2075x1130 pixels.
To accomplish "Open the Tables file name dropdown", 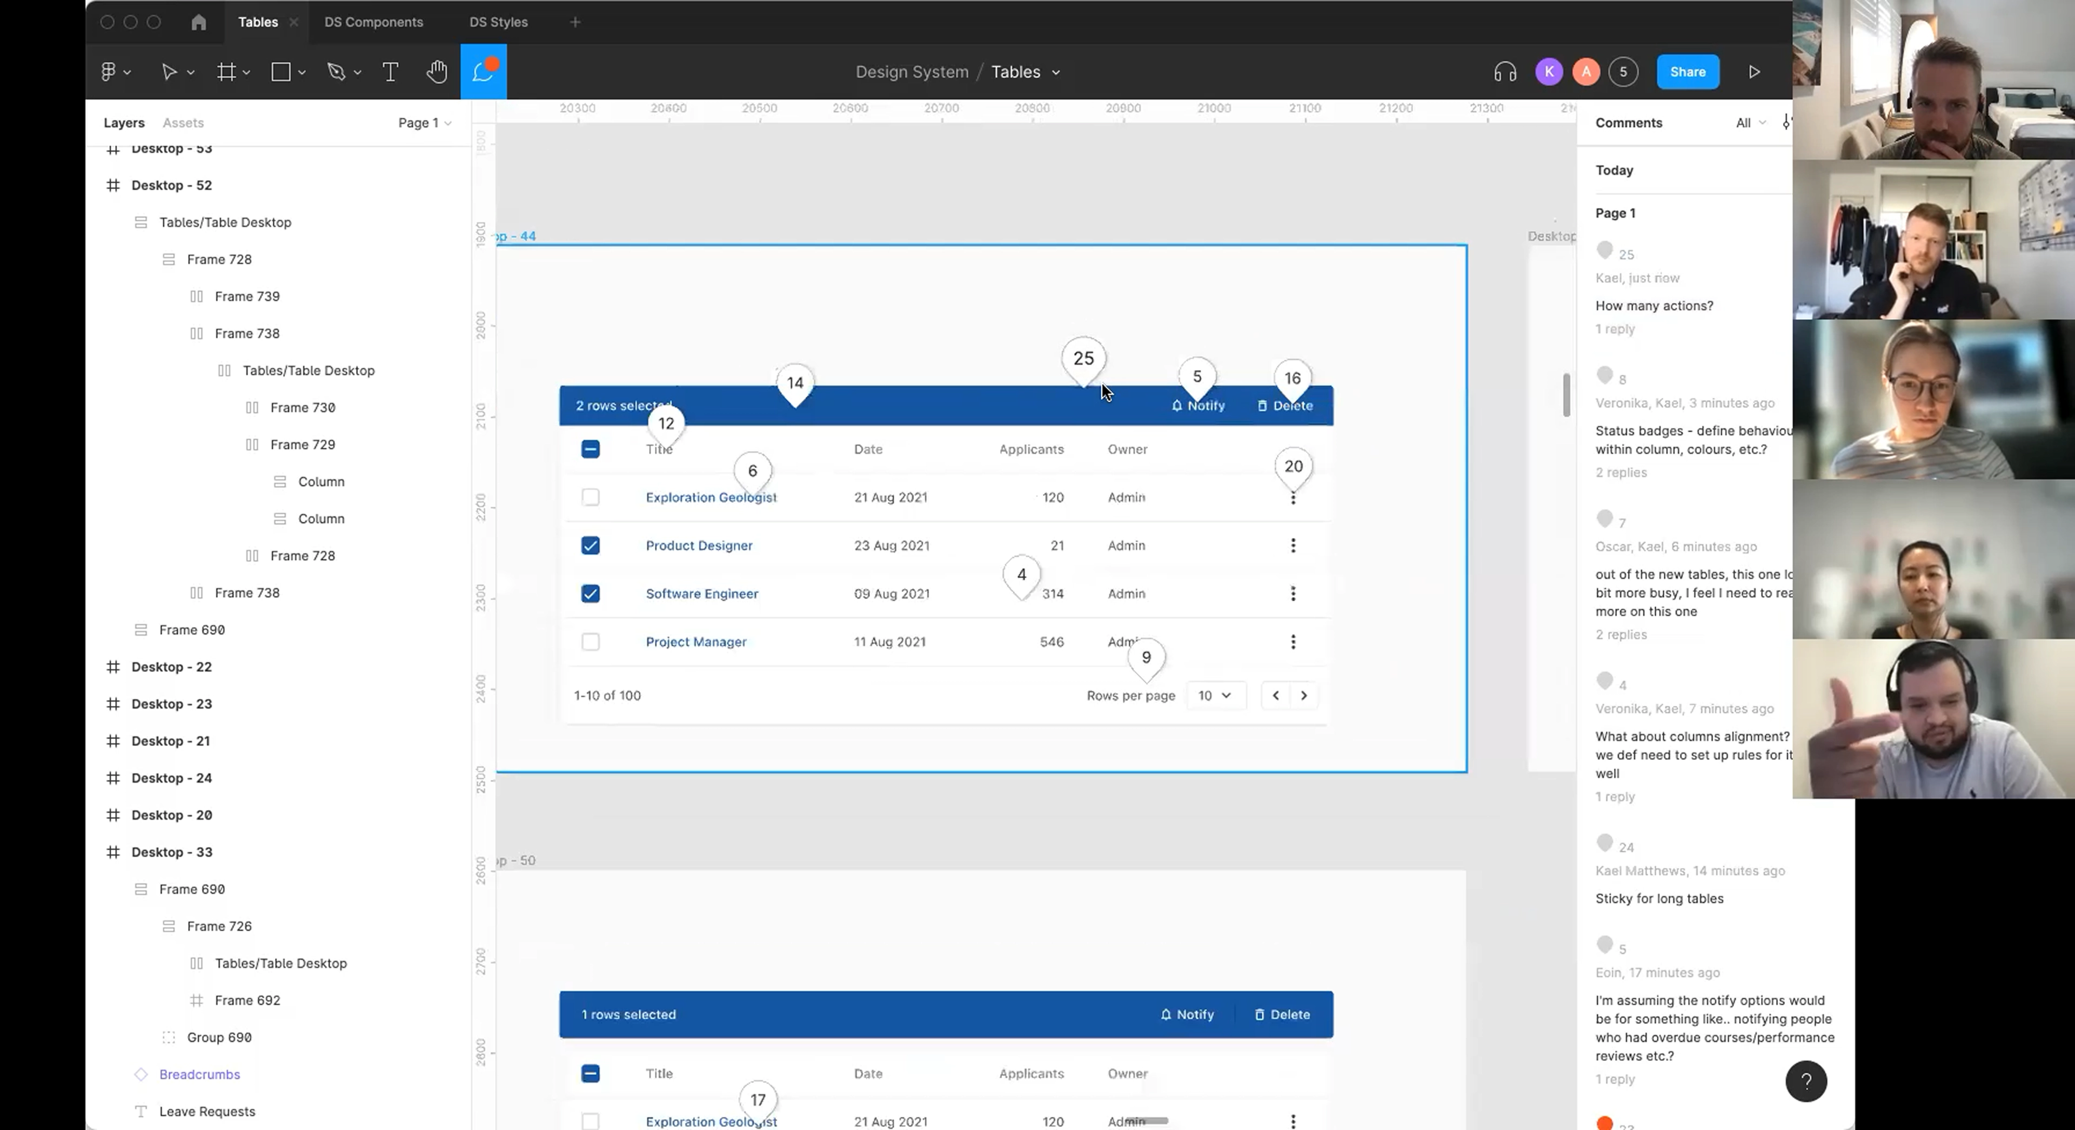I will (1026, 72).
